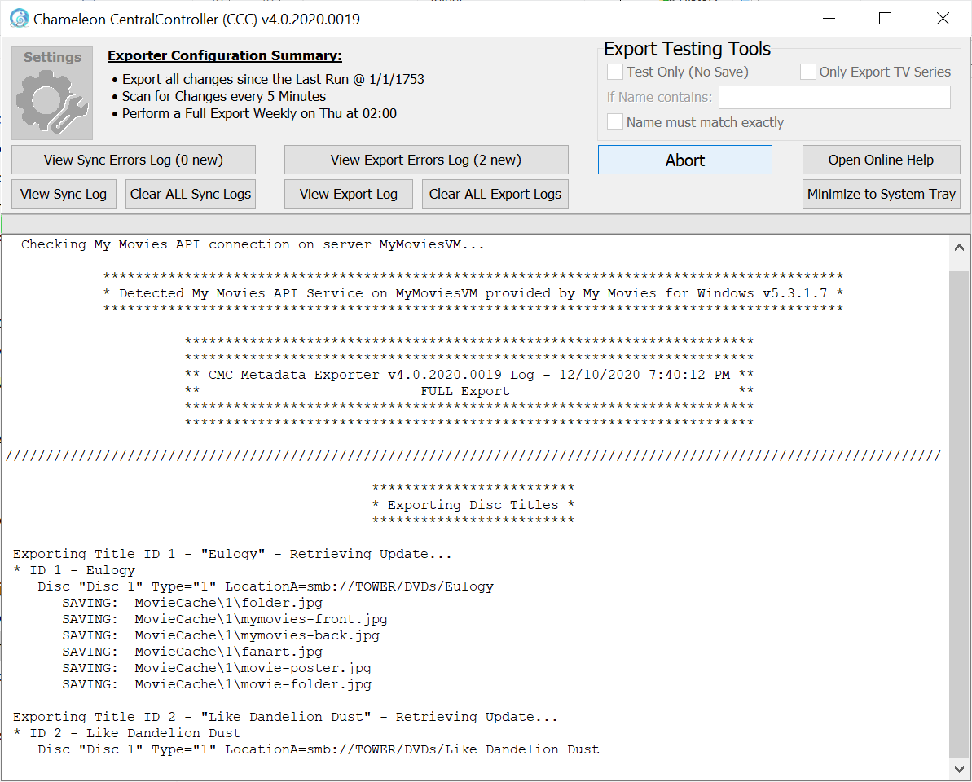
Task: Click the View Sync Log button
Action: point(64,194)
